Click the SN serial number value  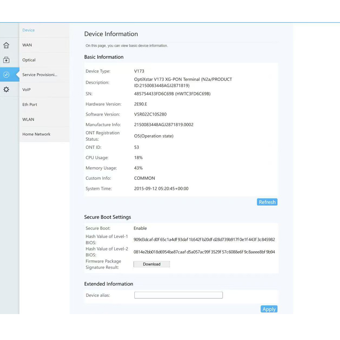tap(172, 94)
